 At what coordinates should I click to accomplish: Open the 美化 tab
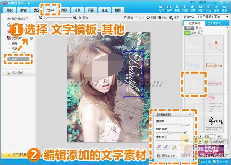click(10, 10)
